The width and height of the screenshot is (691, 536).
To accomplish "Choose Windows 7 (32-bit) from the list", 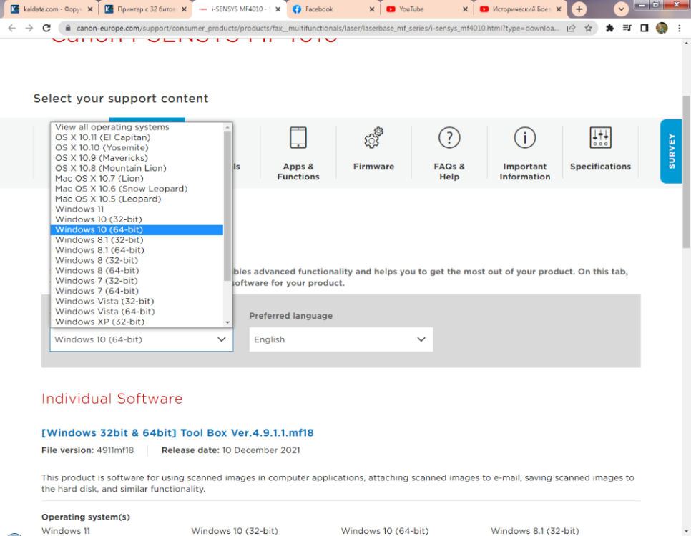I will pos(137,281).
